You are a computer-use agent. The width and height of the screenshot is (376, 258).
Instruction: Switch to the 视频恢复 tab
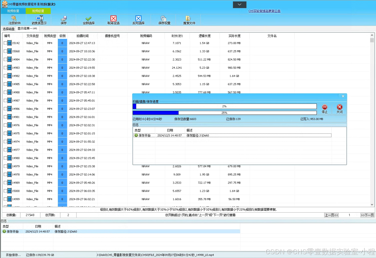click(13, 11)
